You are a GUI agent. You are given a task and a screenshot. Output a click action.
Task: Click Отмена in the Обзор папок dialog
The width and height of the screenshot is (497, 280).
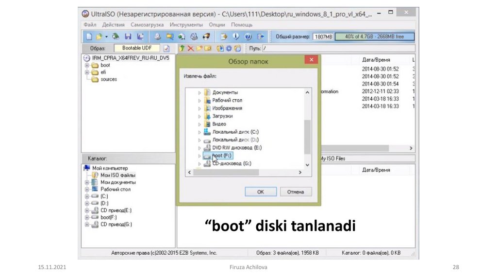296,192
